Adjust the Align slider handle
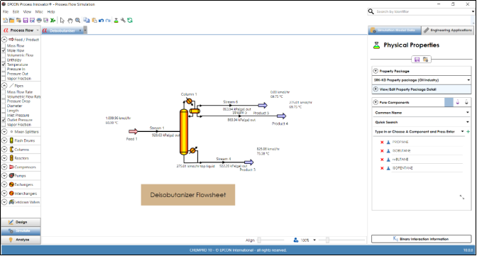Viewport: 477px width, 256px height. point(259,240)
